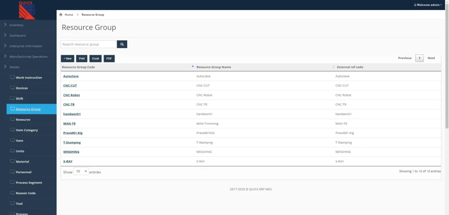Expand the Enterprise Information chevron
The width and height of the screenshot is (449, 215).
click(5, 46)
